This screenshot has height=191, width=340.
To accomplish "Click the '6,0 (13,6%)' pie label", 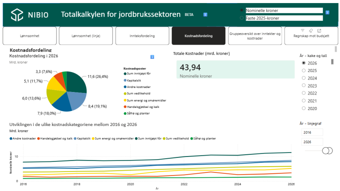I will pos(31,98).
